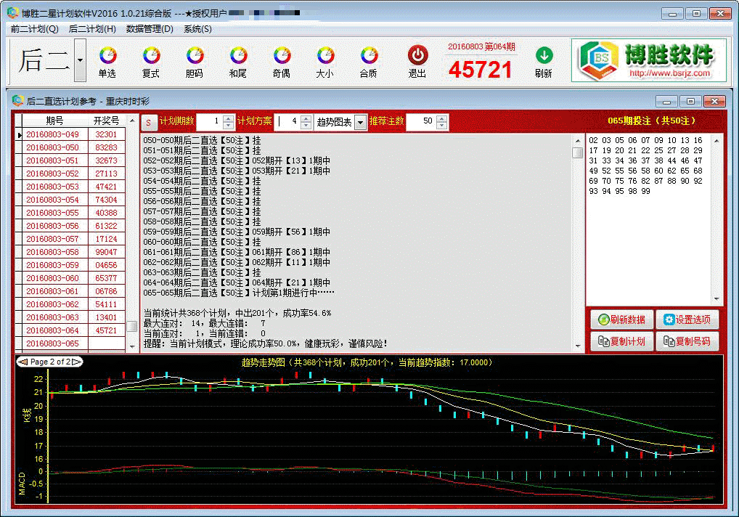Screen dimensions: 739x517
Task: Open the 单选 tool
Action: (107, 62)
